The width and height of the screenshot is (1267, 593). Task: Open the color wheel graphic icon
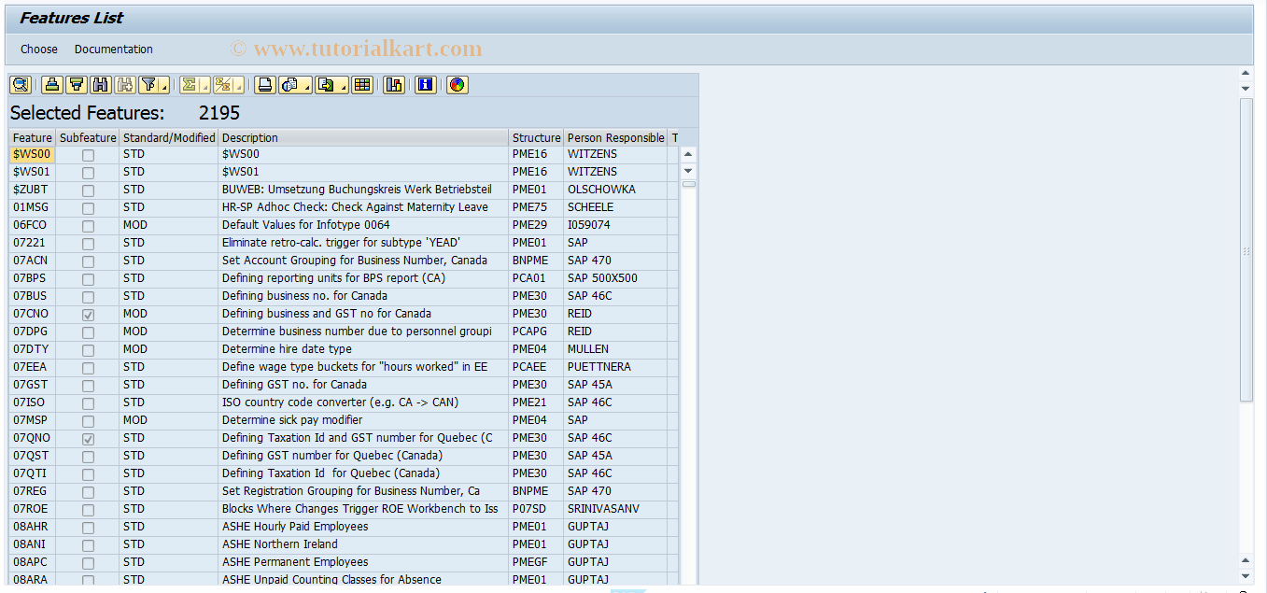click(x=457, y=85)
